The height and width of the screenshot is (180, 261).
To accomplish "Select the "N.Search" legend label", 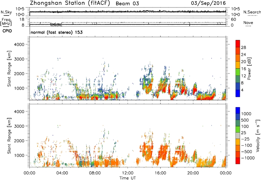I will coord(252,12).
